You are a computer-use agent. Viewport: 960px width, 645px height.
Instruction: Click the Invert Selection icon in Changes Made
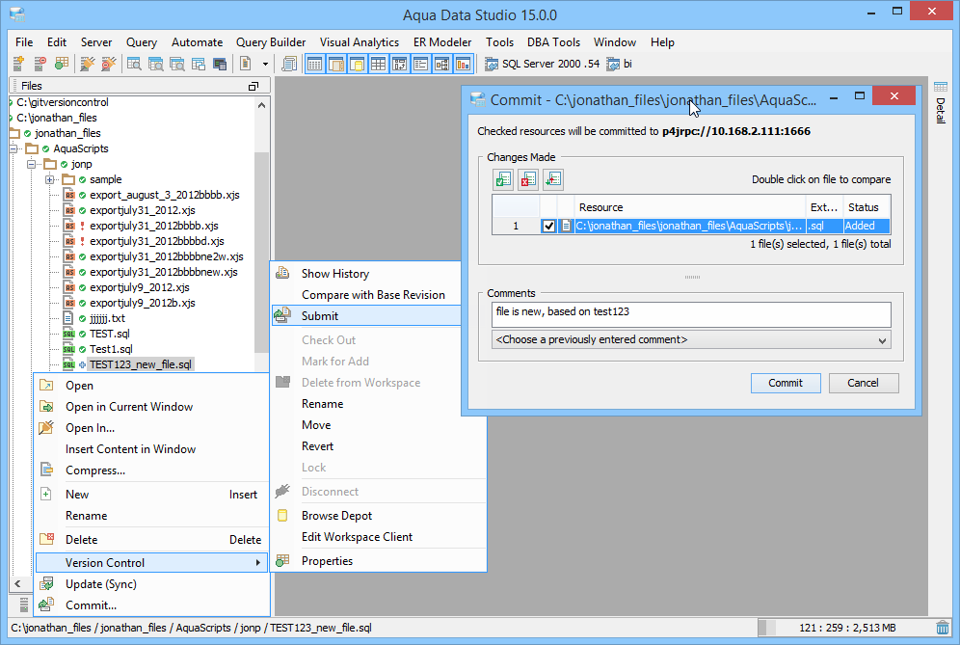coord(553,179)
